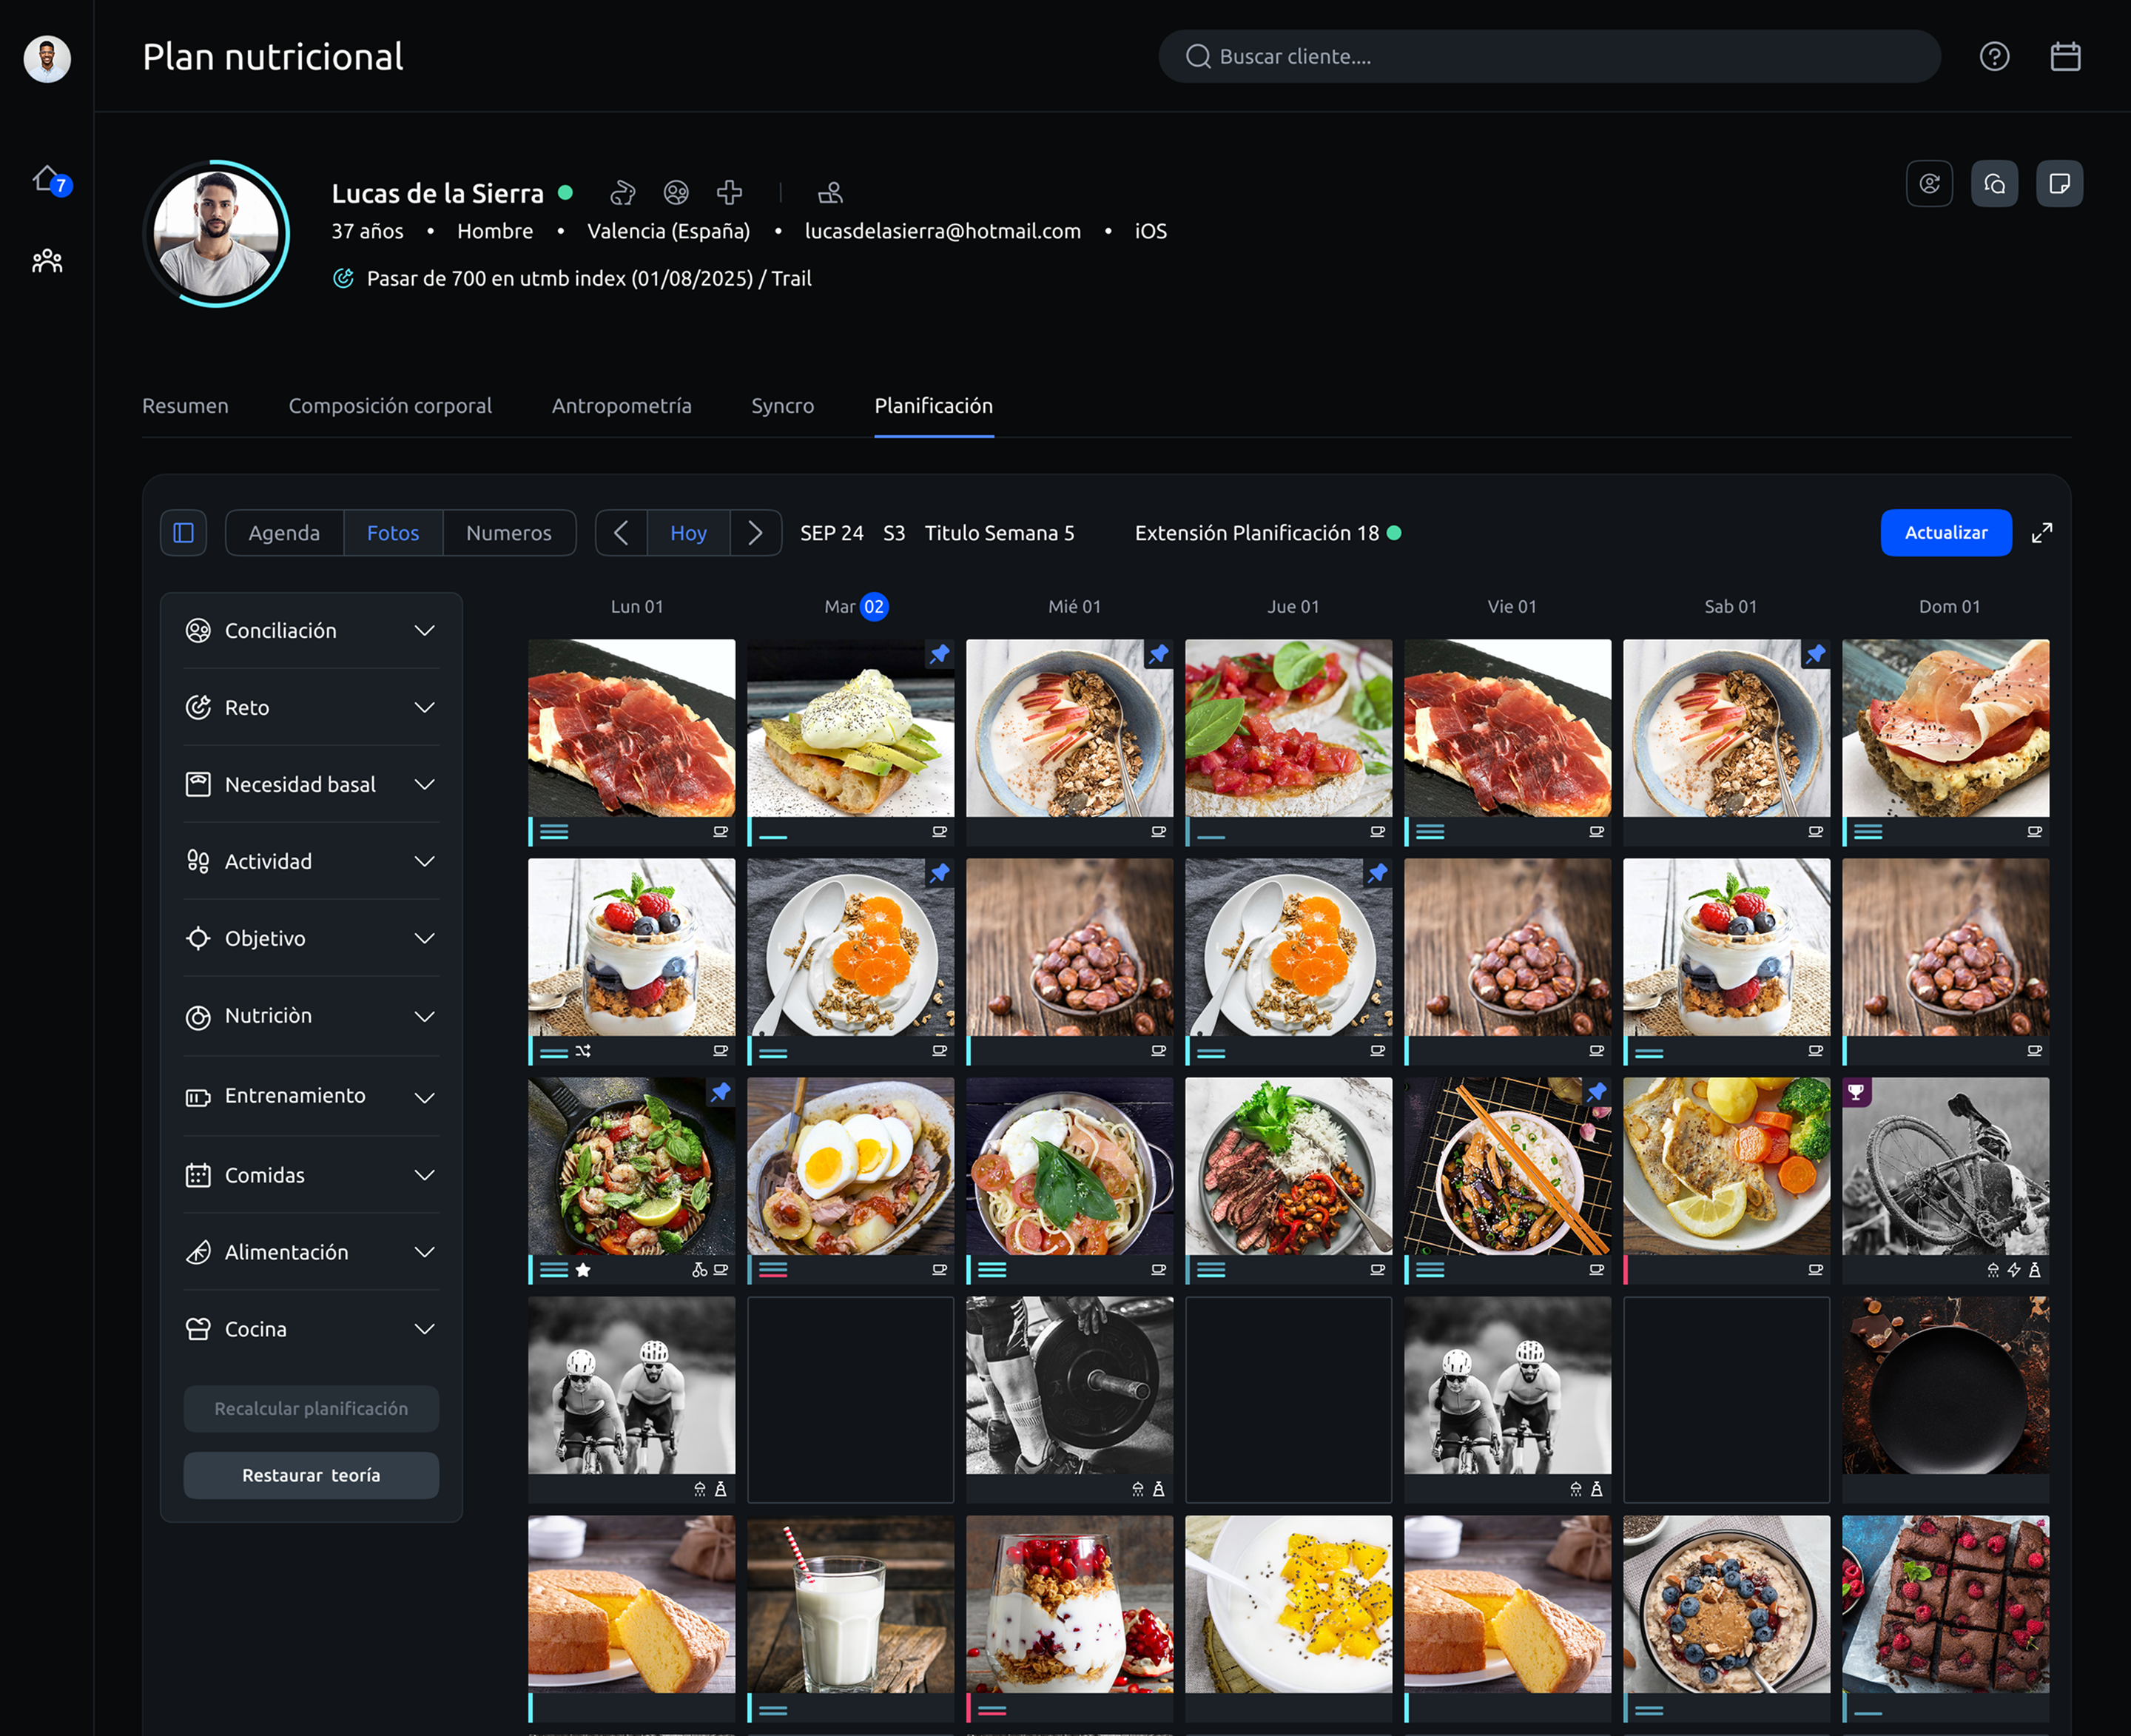Click the green Extensión Planificación status dot
2131x1736 pixels.
pyautogui.click(x=1394, y=533)
